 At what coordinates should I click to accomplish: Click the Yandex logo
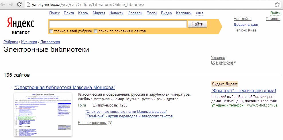coord(21,22)
